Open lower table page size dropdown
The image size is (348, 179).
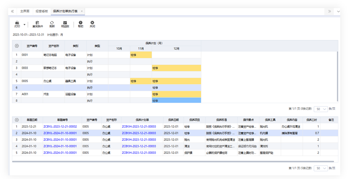pos(321,168)
